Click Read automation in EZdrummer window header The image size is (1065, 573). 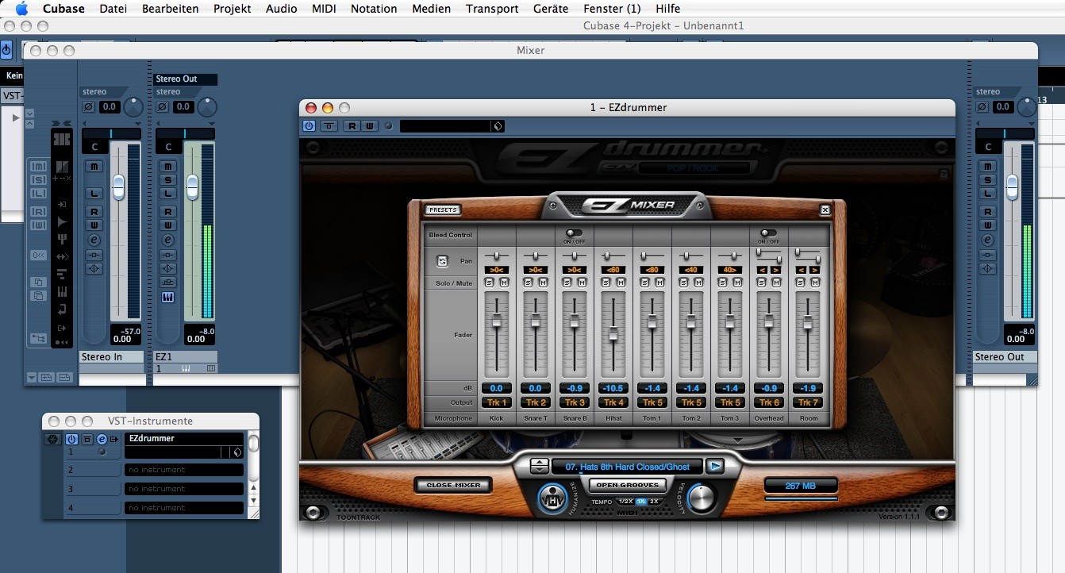click(x=350, y=126)
